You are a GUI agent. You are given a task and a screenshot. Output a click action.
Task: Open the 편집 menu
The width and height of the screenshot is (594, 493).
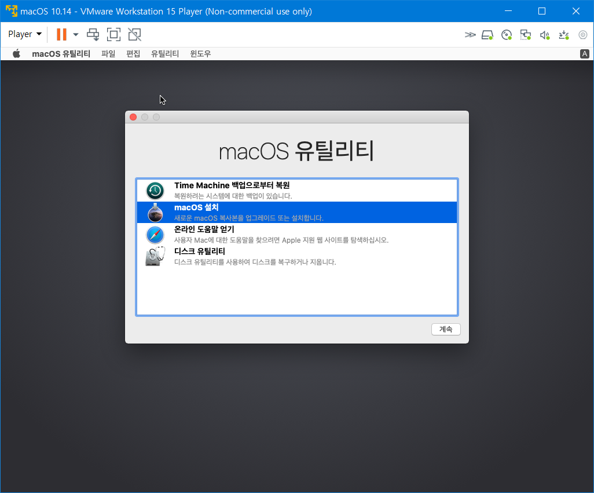pos(133,54)
